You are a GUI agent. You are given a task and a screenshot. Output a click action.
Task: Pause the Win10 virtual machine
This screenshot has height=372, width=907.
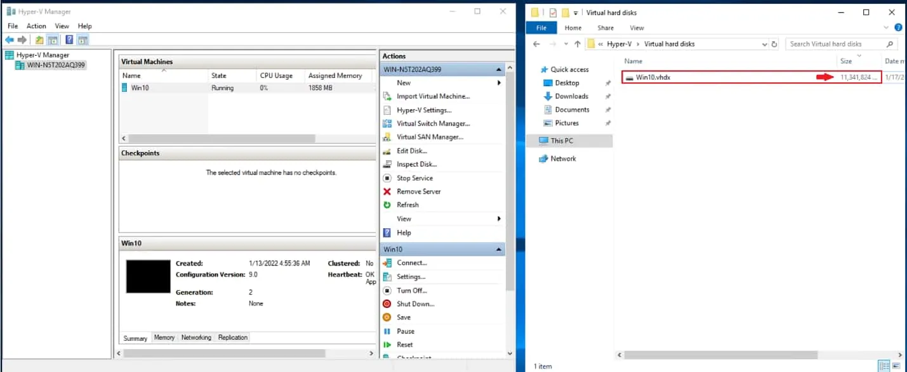pyautogui.click(x=405, y=331)
